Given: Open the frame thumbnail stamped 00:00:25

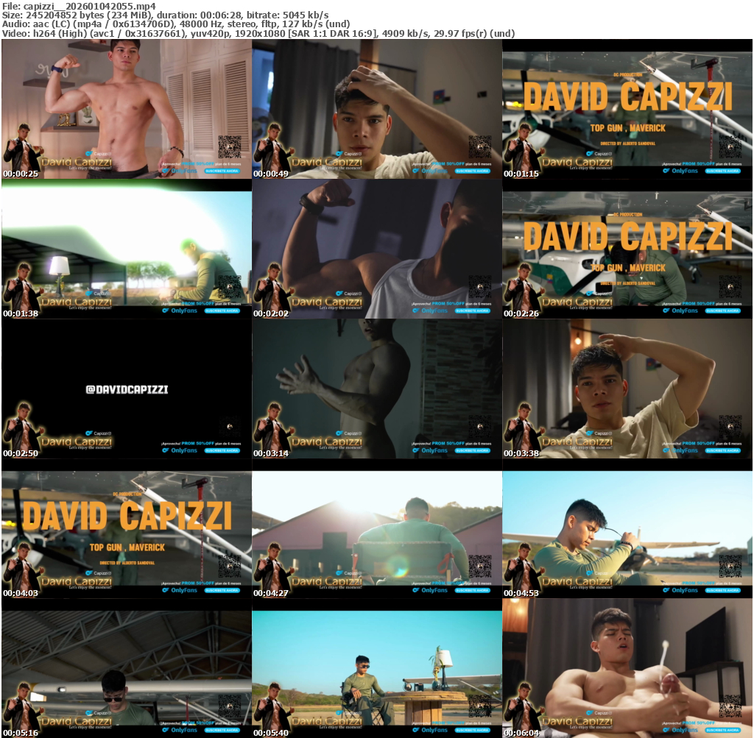Looking at the screenshot, I should 127,109.
